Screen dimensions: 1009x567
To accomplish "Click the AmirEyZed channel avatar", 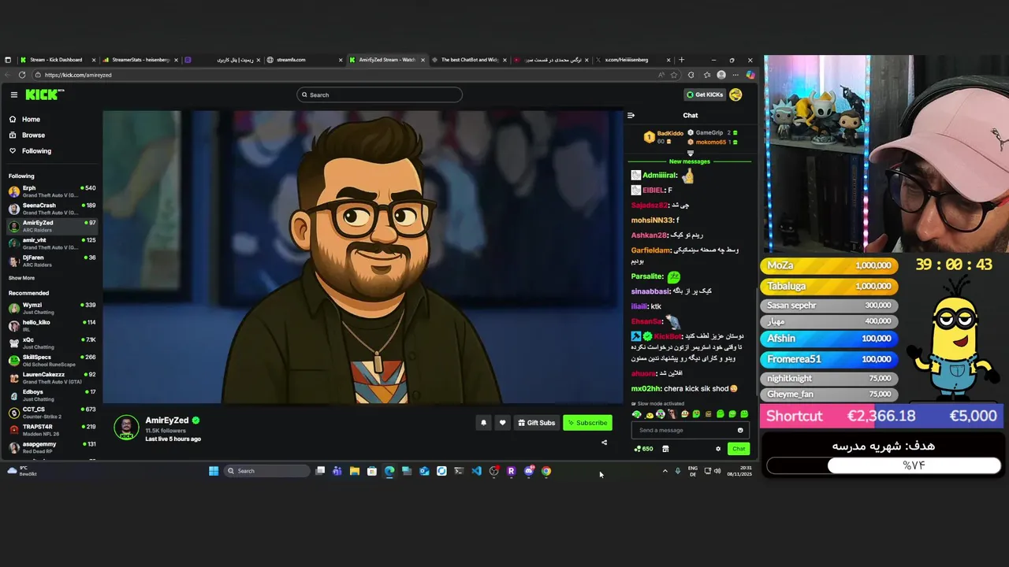I will (x=126, y=428).
